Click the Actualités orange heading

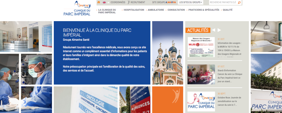tap(198, 30)
